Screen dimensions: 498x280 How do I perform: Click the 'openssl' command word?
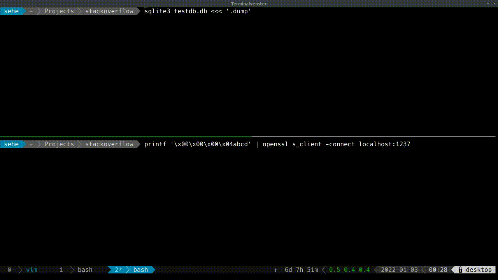point(275,144)
